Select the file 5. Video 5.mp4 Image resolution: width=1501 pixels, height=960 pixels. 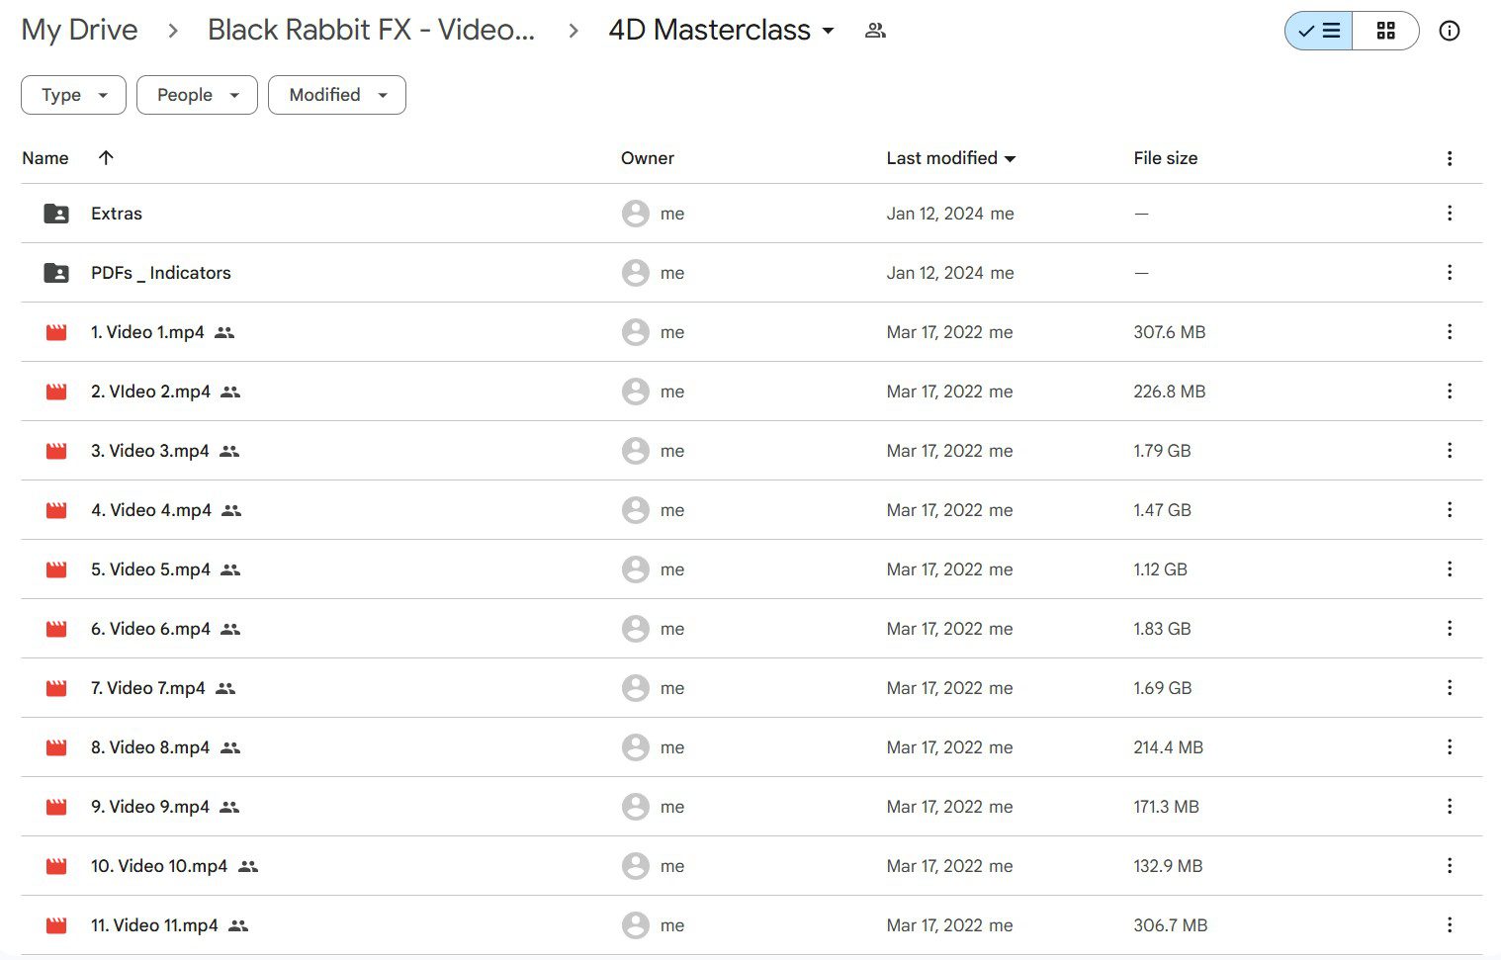point(150,569)
